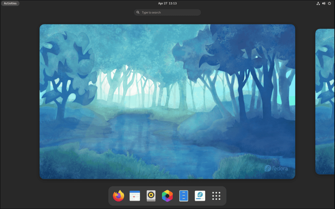Viewport: 335px width, 209px height.
Task: Launch Firefox from the dash
Action: 118,196
